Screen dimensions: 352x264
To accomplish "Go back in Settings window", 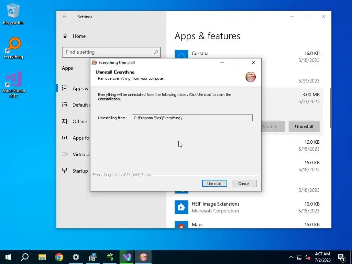I will pyautogui.click(x=64, y=16).
